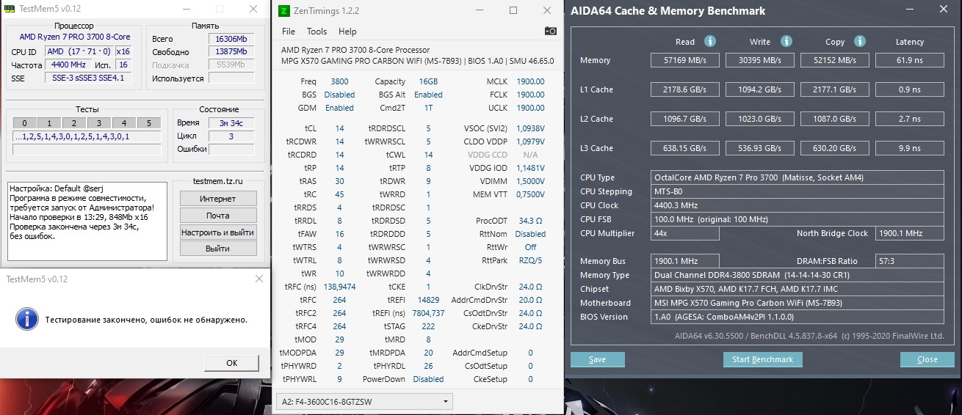Minimize the ZenTimings window

click(x=480, y=10)
